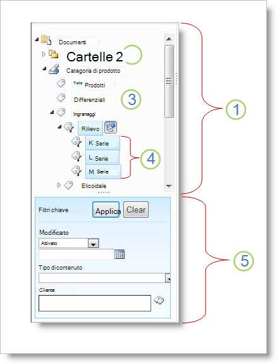Collapse the Ingranaggi tree node
Screen dimensions: 277x364
(52, 112)
